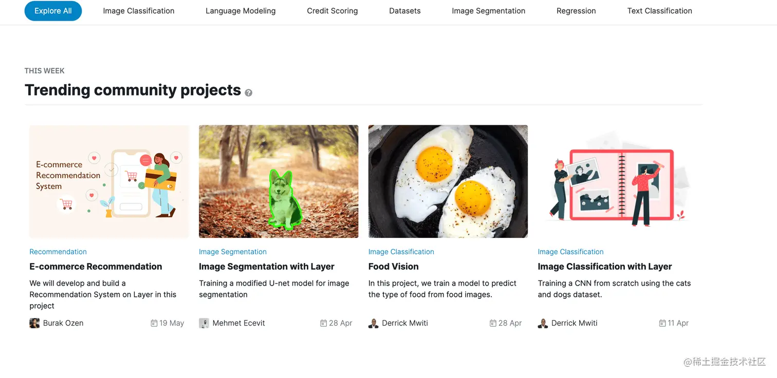The image size is (777, 378).
Task: Open the photo album illustration thumbnail
Action: [617, 181]
